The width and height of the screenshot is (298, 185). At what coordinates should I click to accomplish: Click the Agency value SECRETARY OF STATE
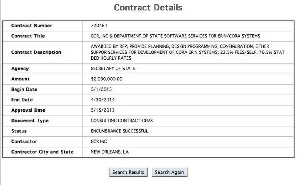(113, 69)
